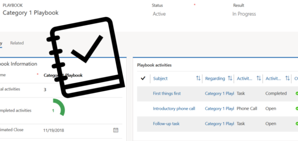This screenshot has width=298, height=141.
Task: Click green status icon in First things first row
Action: pyautogui.click(x=297, y=93)
